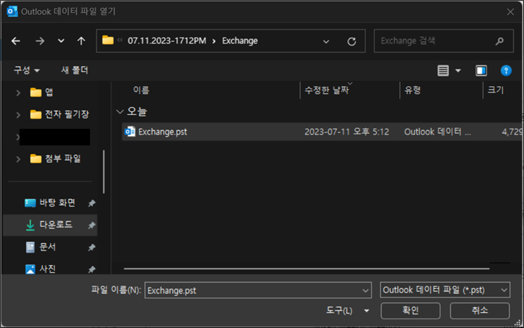Sort by the 크기 column header

point(496,90)
